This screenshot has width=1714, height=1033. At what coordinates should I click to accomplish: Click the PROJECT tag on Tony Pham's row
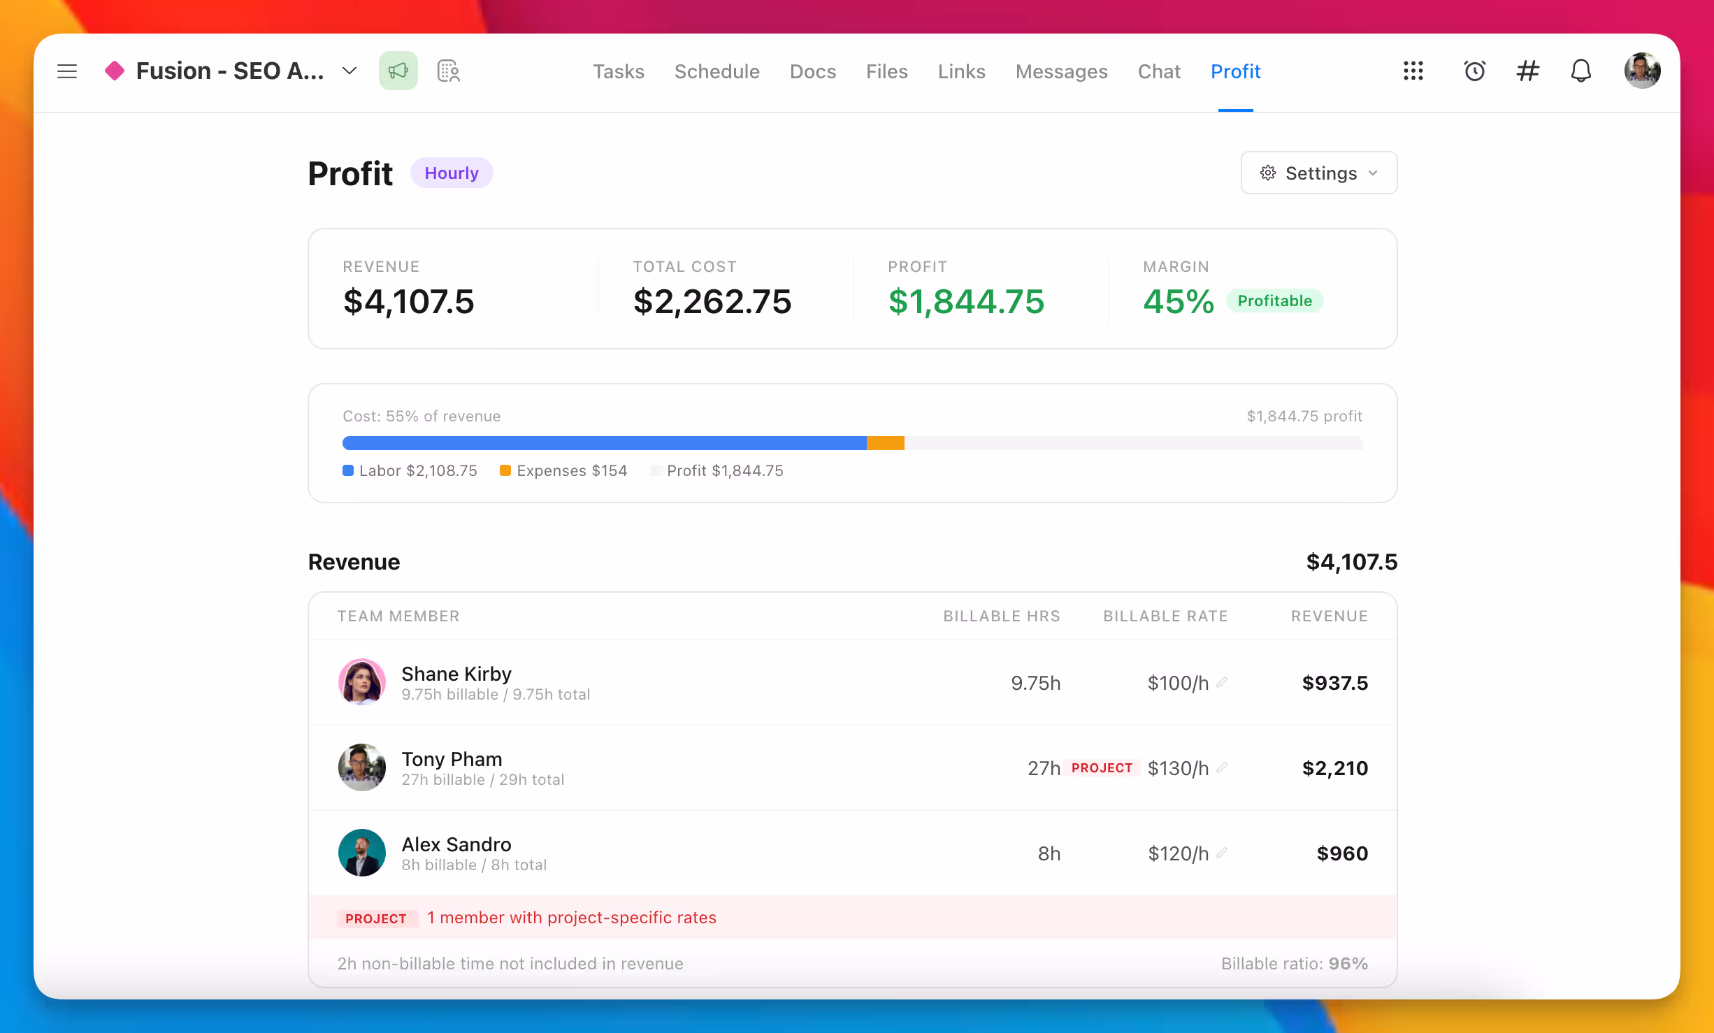(x=1102, y=767)
